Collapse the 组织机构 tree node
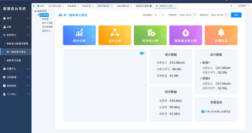The height and width of the screenshot is (133, 252). (x=35, y=11)
